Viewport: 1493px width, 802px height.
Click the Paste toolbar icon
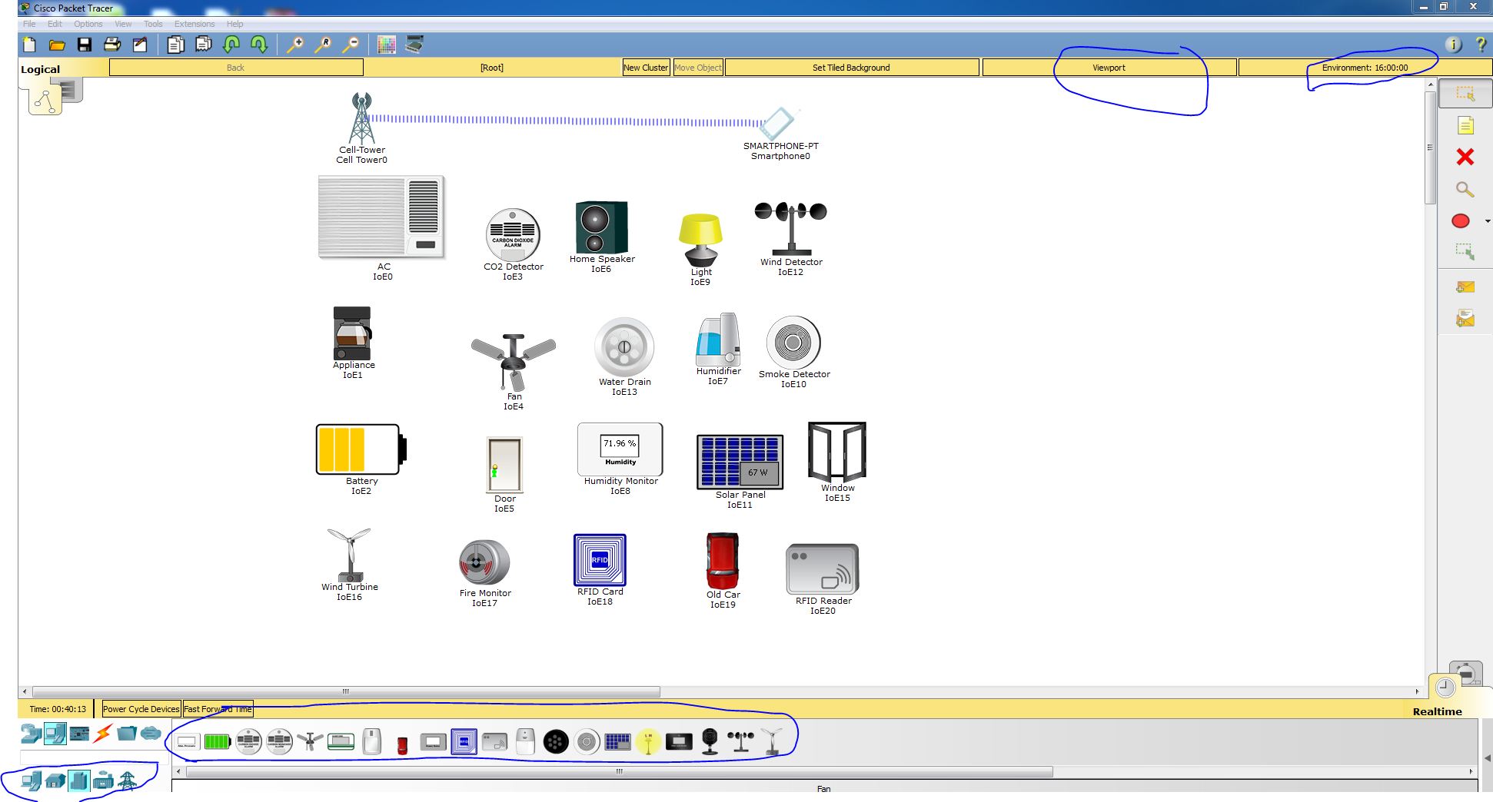[x=204, y=45]
